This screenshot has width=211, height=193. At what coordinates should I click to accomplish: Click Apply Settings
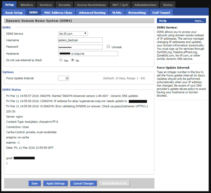pos(55,183)
